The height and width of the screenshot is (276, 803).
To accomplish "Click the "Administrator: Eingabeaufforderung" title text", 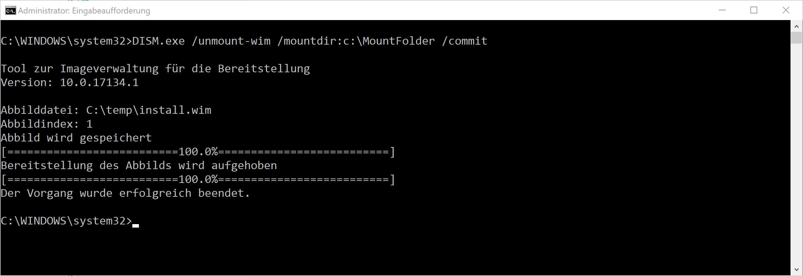I will (x=84, y=11).
